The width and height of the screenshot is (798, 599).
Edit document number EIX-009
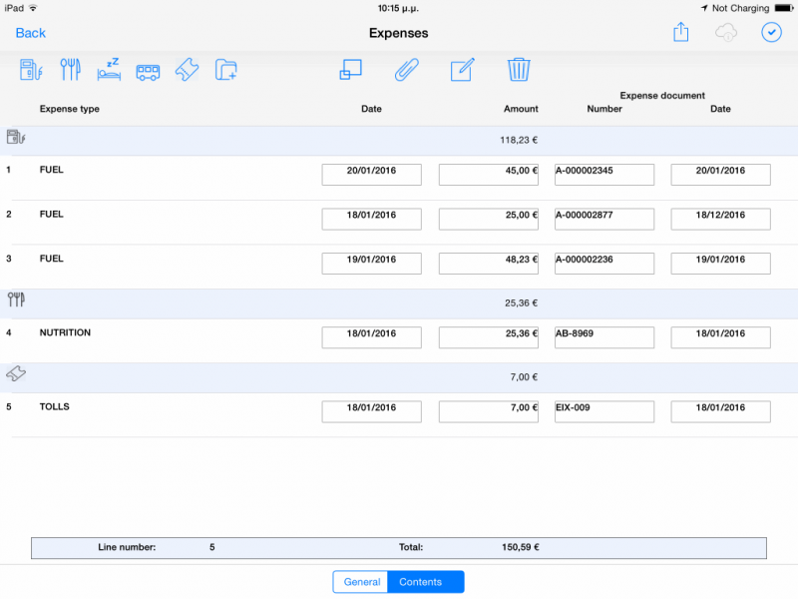604,411
